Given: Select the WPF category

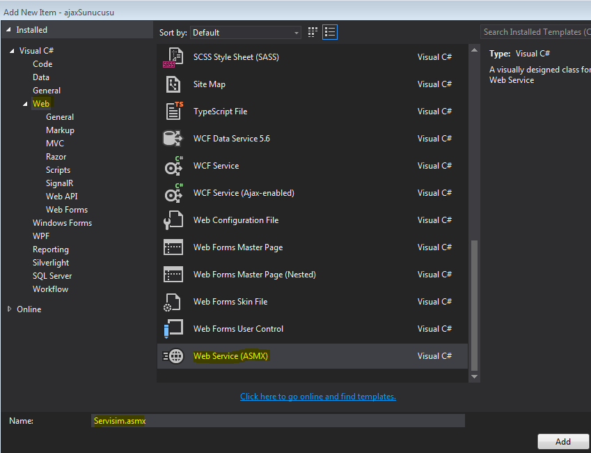Looking at the screenshot, I should 41,236.
